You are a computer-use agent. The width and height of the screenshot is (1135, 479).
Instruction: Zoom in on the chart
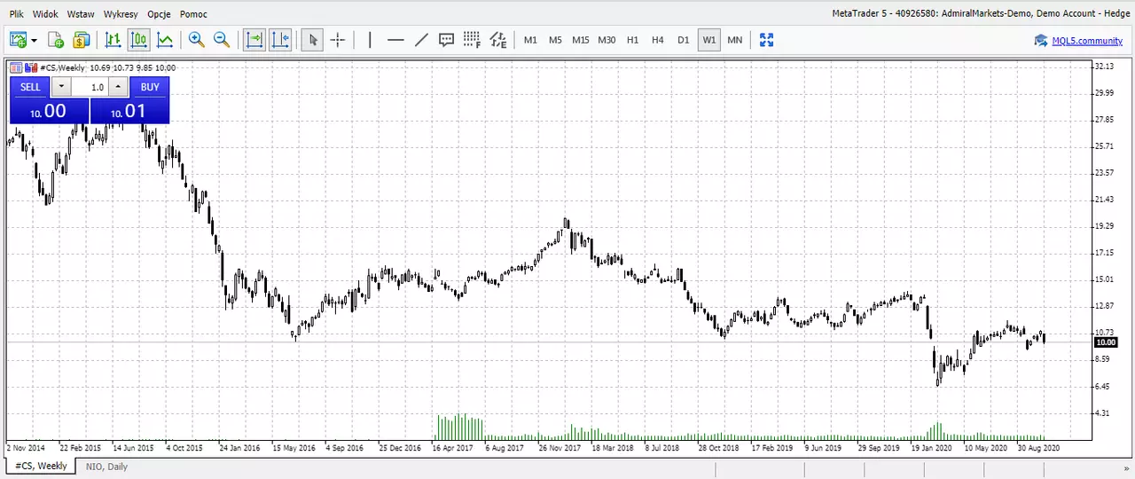(x=196, y=40)
